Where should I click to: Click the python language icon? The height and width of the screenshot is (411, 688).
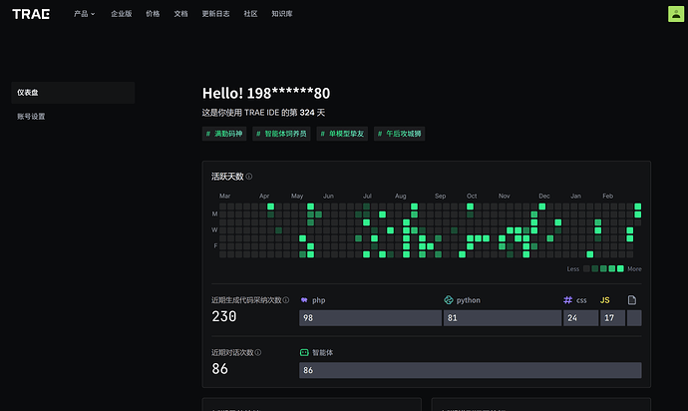pyautogui.click(x=449, y=300)
